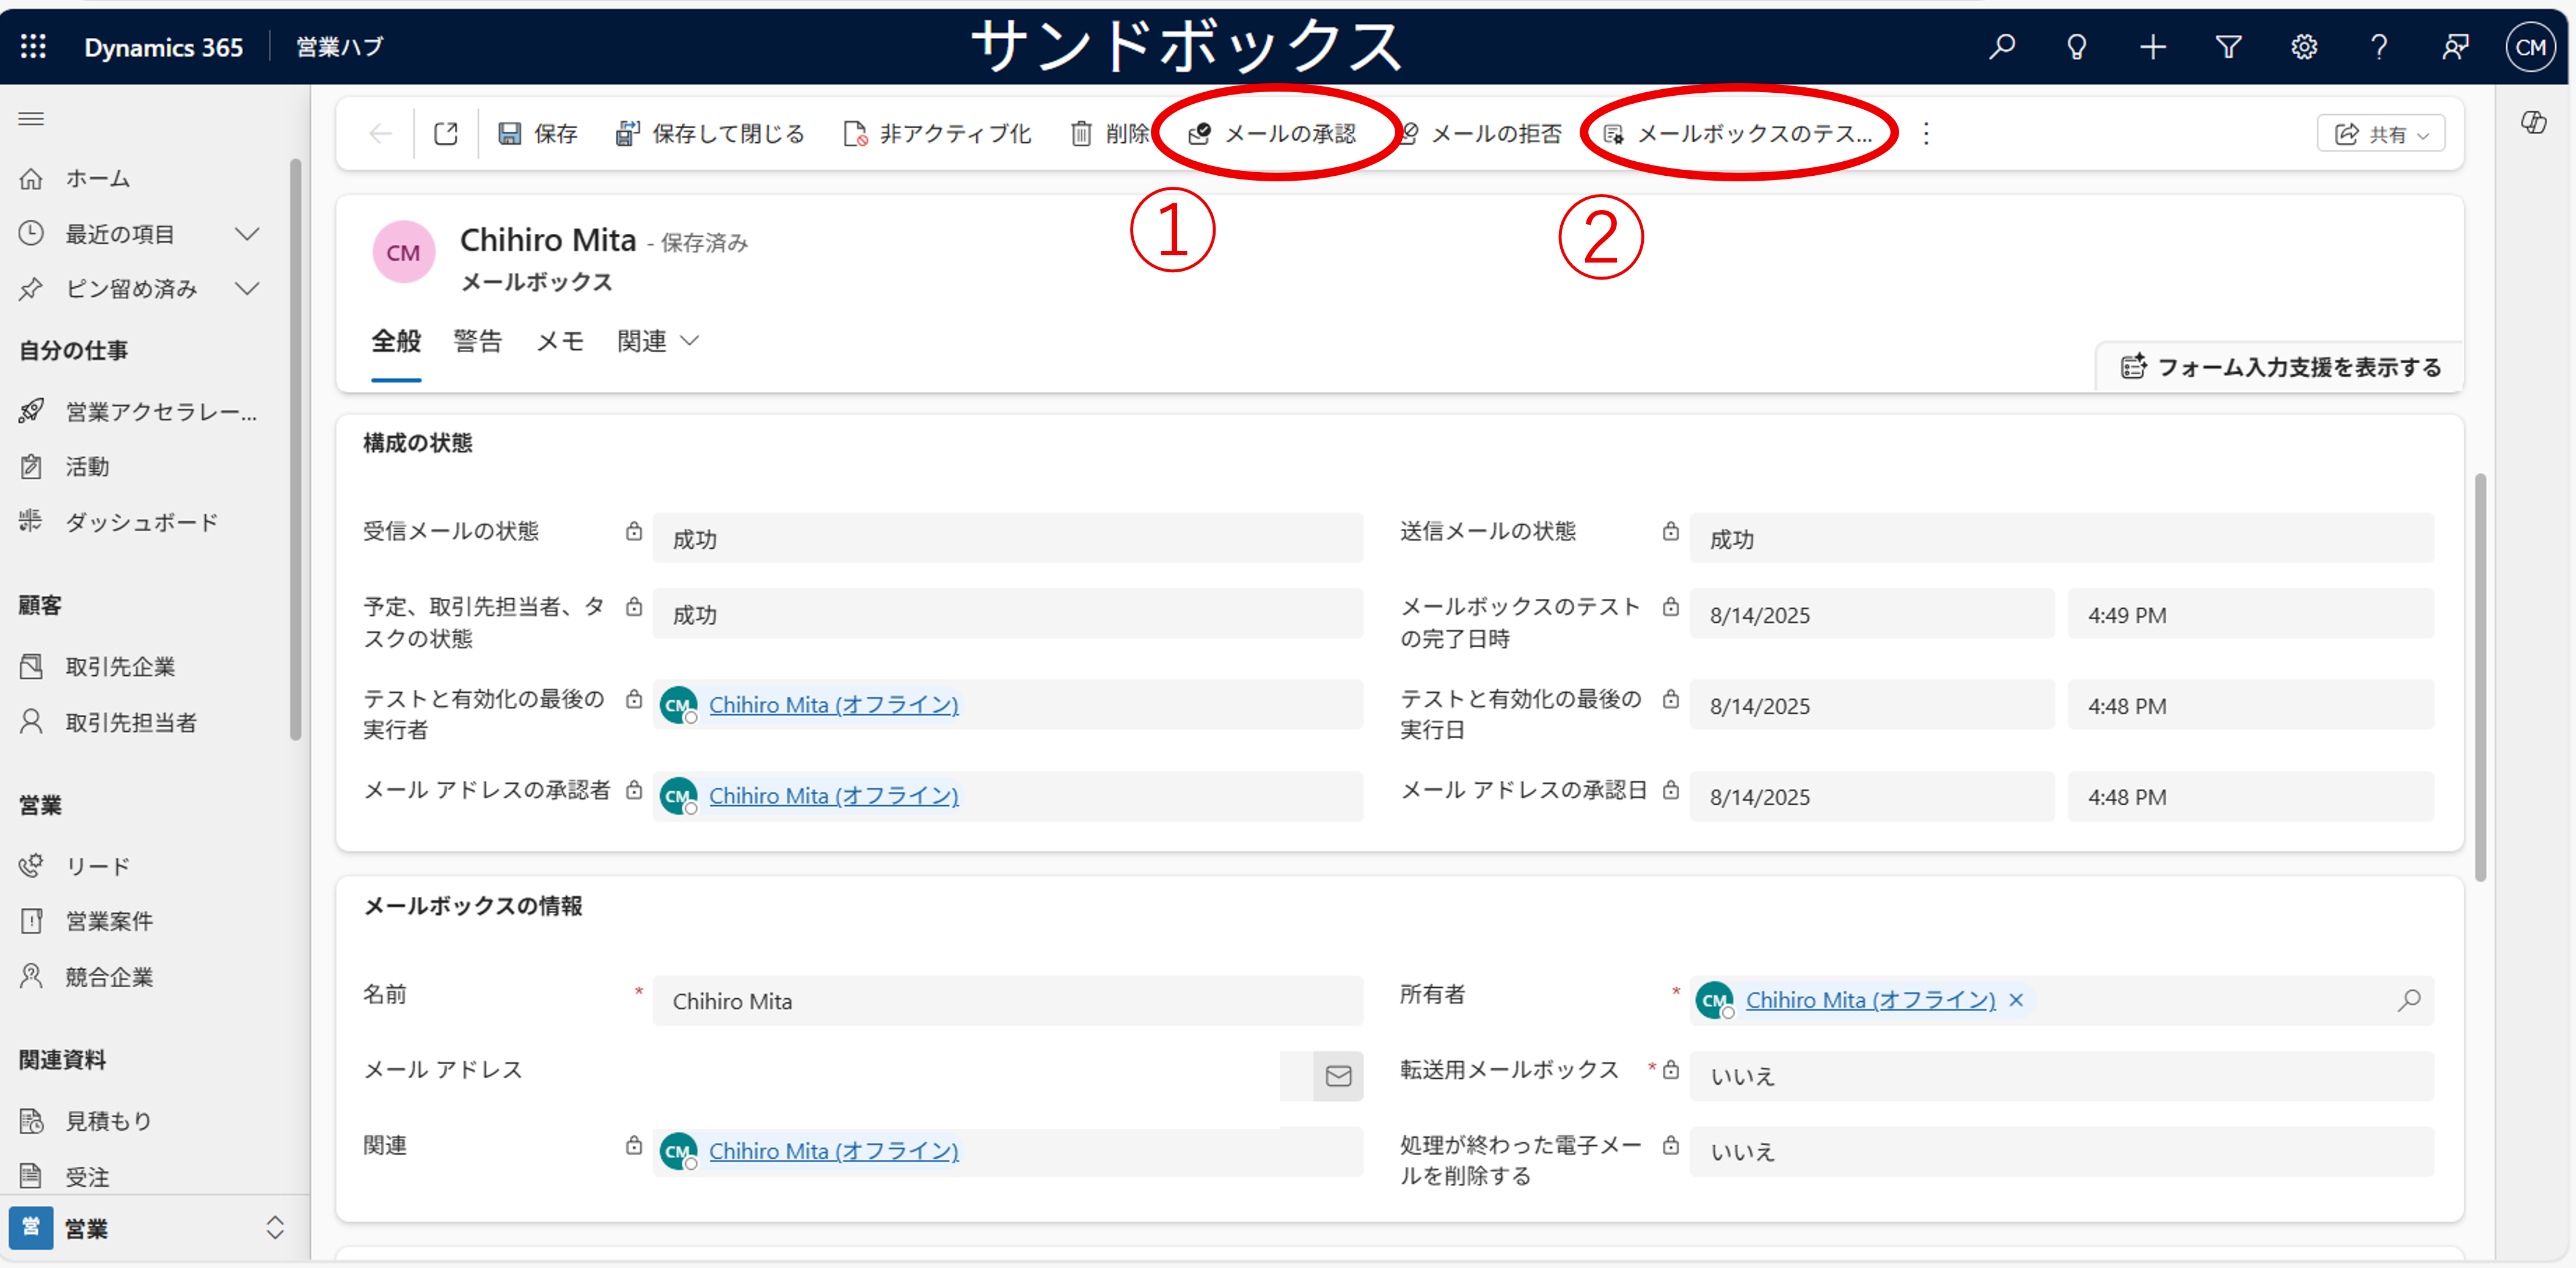The width and height of the screenshot is (2576, 1268).
Task: Click the main form vertical scrollbar
Action: point(2480,678)
